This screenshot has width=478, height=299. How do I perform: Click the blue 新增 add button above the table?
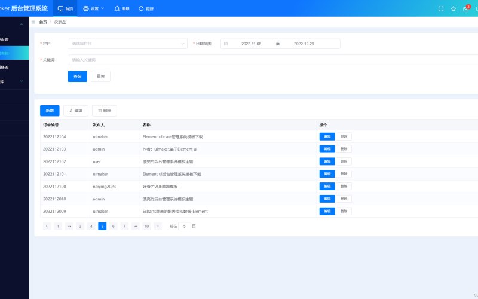click(x=50, y=111)
